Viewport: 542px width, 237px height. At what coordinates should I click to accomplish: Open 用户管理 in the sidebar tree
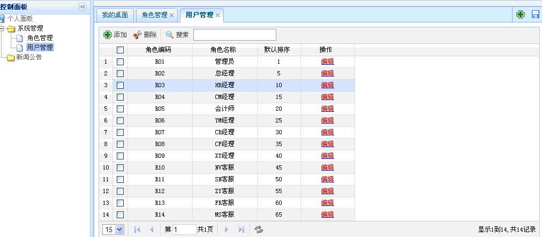coord(40,47)
